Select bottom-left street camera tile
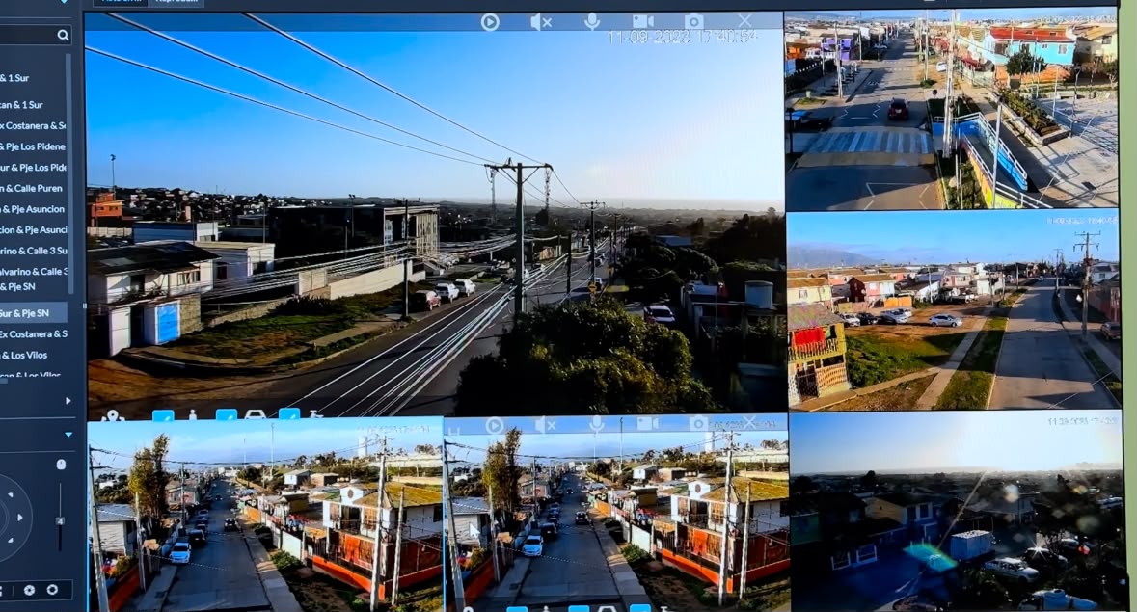This screenshot has height=612, width=1137. [264, 516]
